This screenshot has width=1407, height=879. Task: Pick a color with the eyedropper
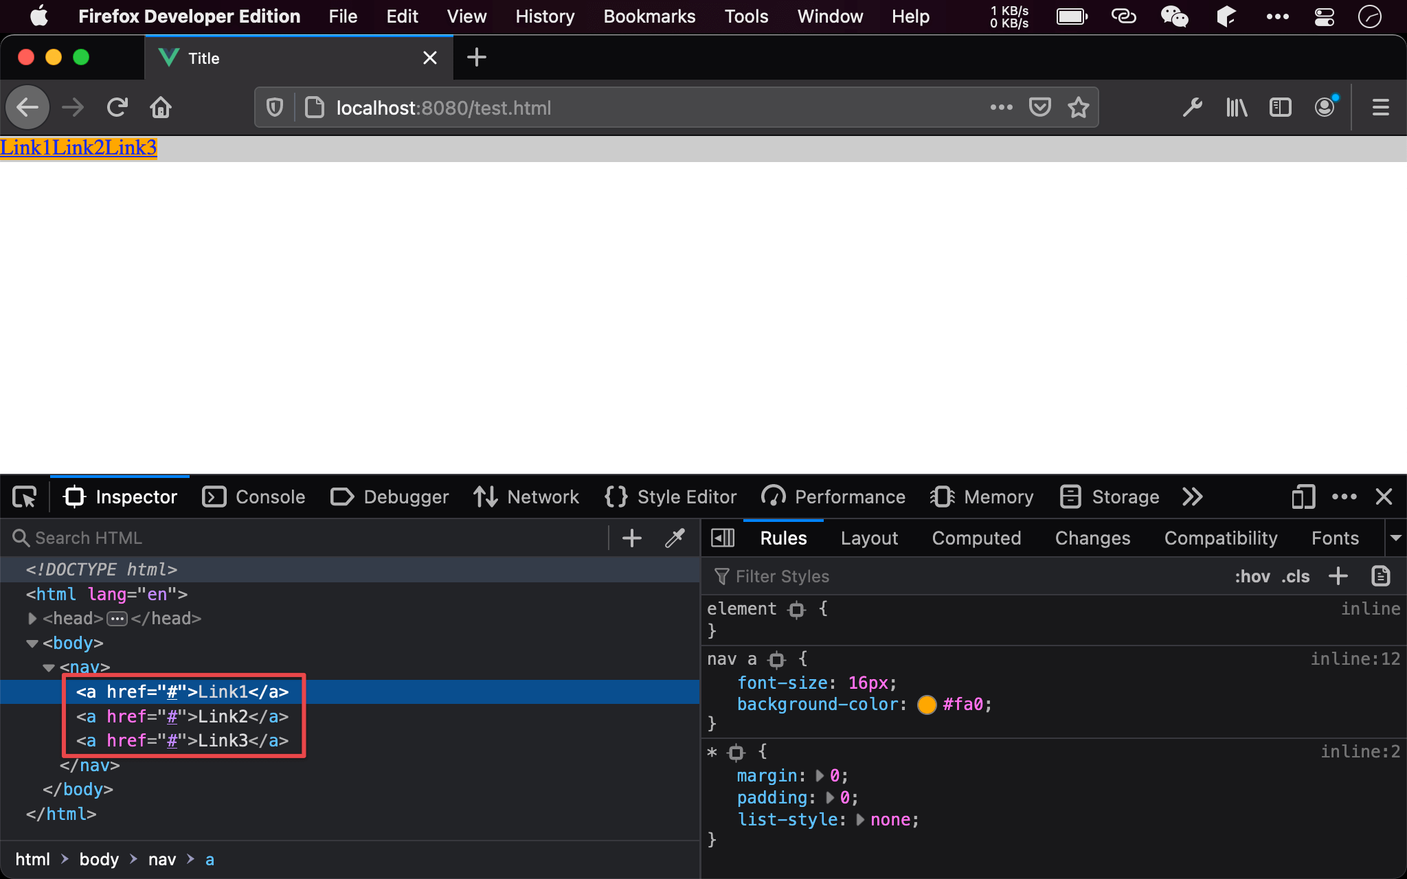coord(675,538)
